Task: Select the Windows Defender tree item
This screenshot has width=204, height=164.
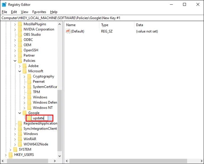Action: pyautogui.click(x=45, y=102)
